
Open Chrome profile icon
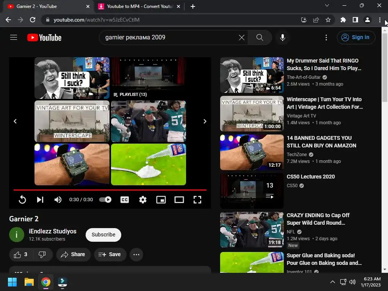368,20
